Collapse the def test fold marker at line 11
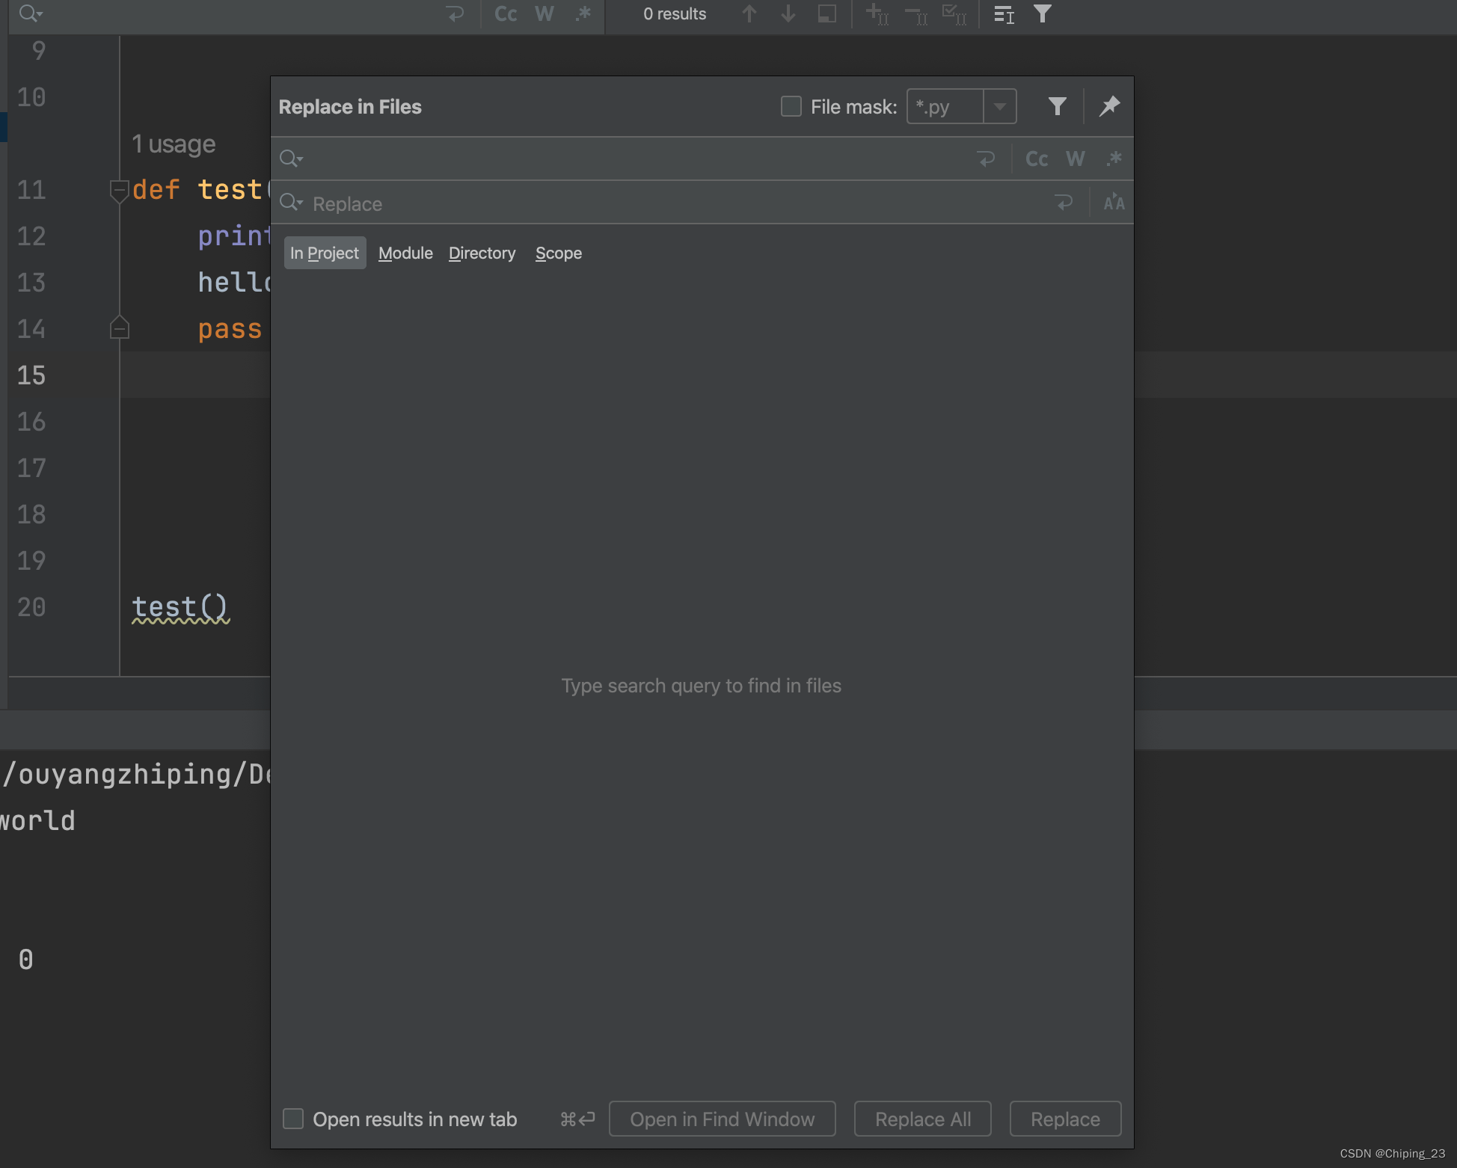 (x=119, y=190)
